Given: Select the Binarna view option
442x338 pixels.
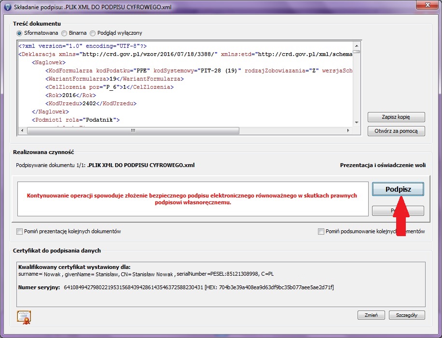Looking at the screenshot, I should [x=64, y=33].
